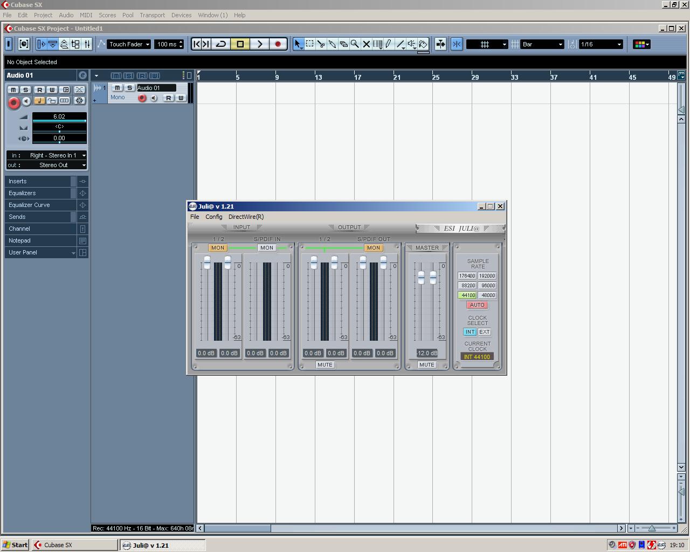Toggle the Cycle loop button
The width and height of the screenshot is (690, 552).
pyautogui.click(x=220, y=44)
